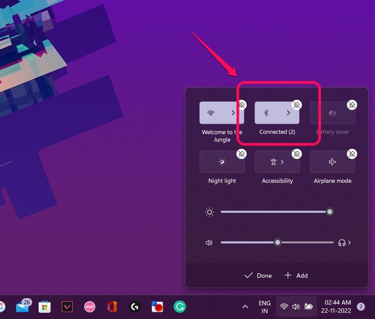Turn on Night light
Viewport: 375px width, 319px height.
[222, 162]
